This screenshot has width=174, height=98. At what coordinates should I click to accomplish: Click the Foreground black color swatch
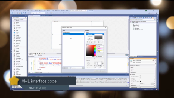coord(98,38)
